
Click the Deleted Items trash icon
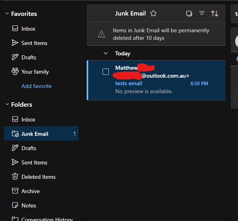(x=15, y=176)
